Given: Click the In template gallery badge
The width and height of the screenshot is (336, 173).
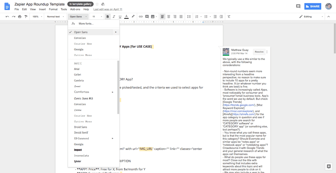Looking at the screenshot, I should coord(81,4).
